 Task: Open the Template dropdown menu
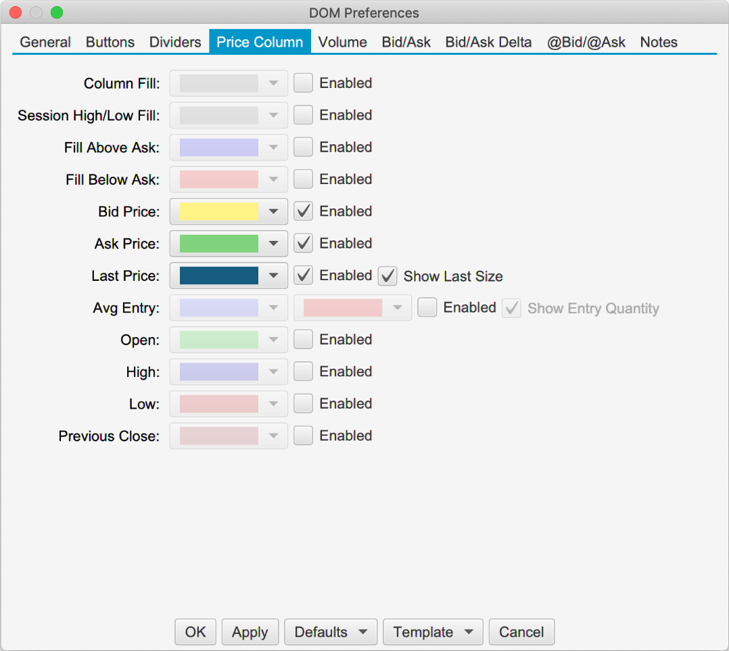click(433, 632)
